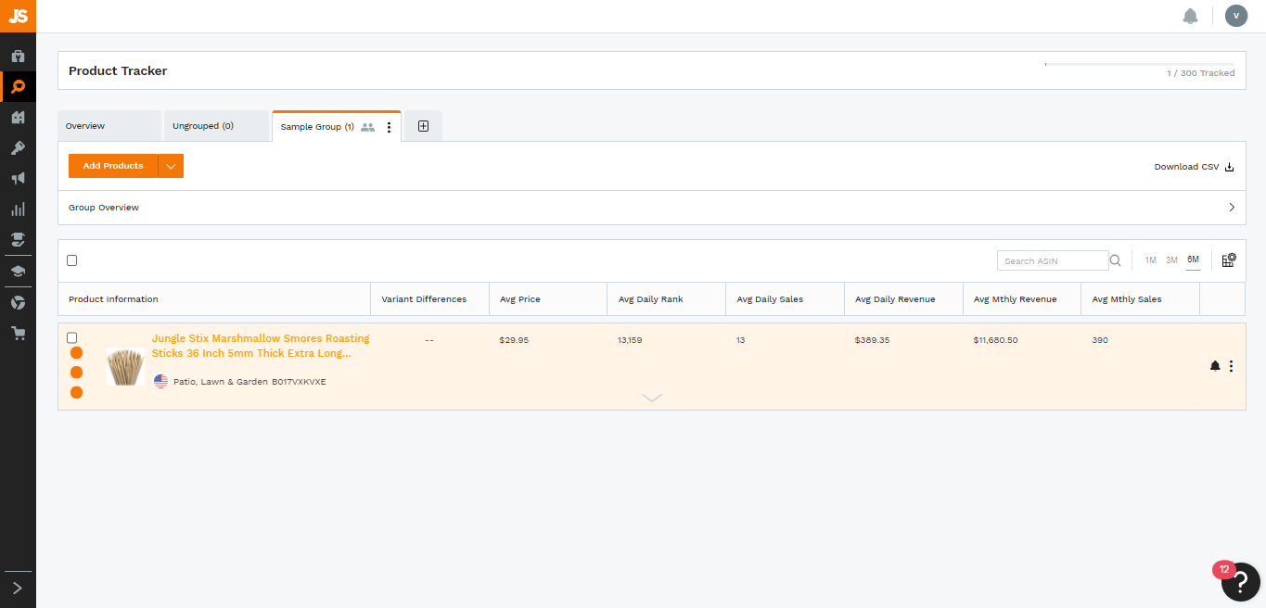Sort by Avg Daily Rank column

[x=666, y=299]
